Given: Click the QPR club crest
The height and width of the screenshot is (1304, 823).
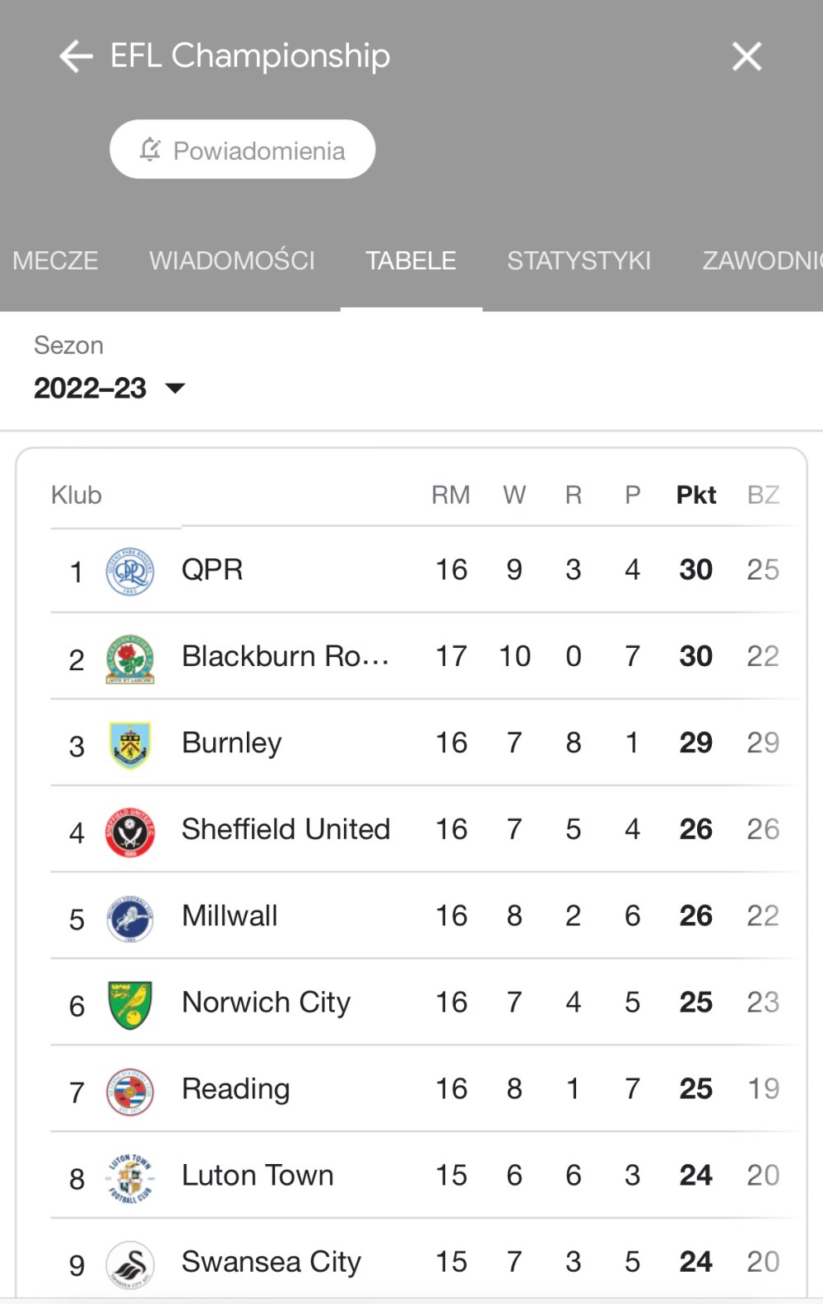Looking at the screenshot, I should point(130,570).
